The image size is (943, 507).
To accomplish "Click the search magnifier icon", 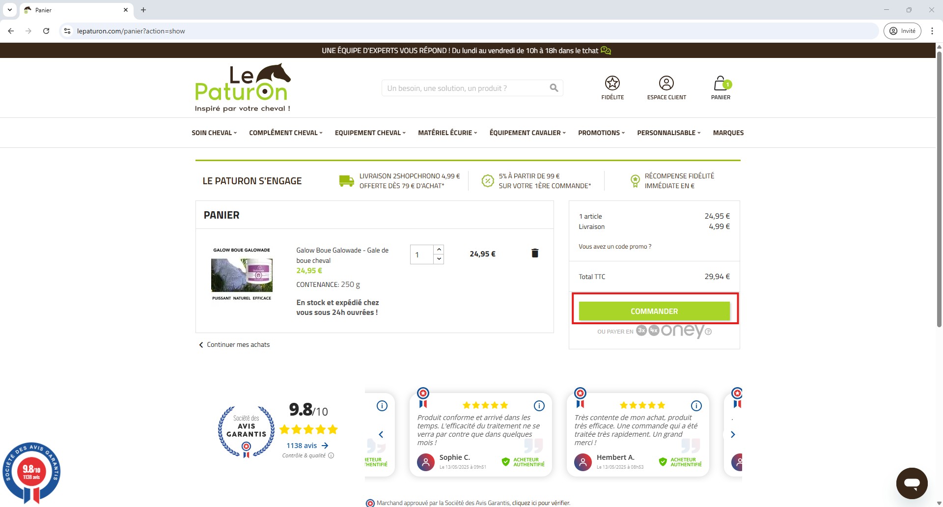I will pos(554,88).
